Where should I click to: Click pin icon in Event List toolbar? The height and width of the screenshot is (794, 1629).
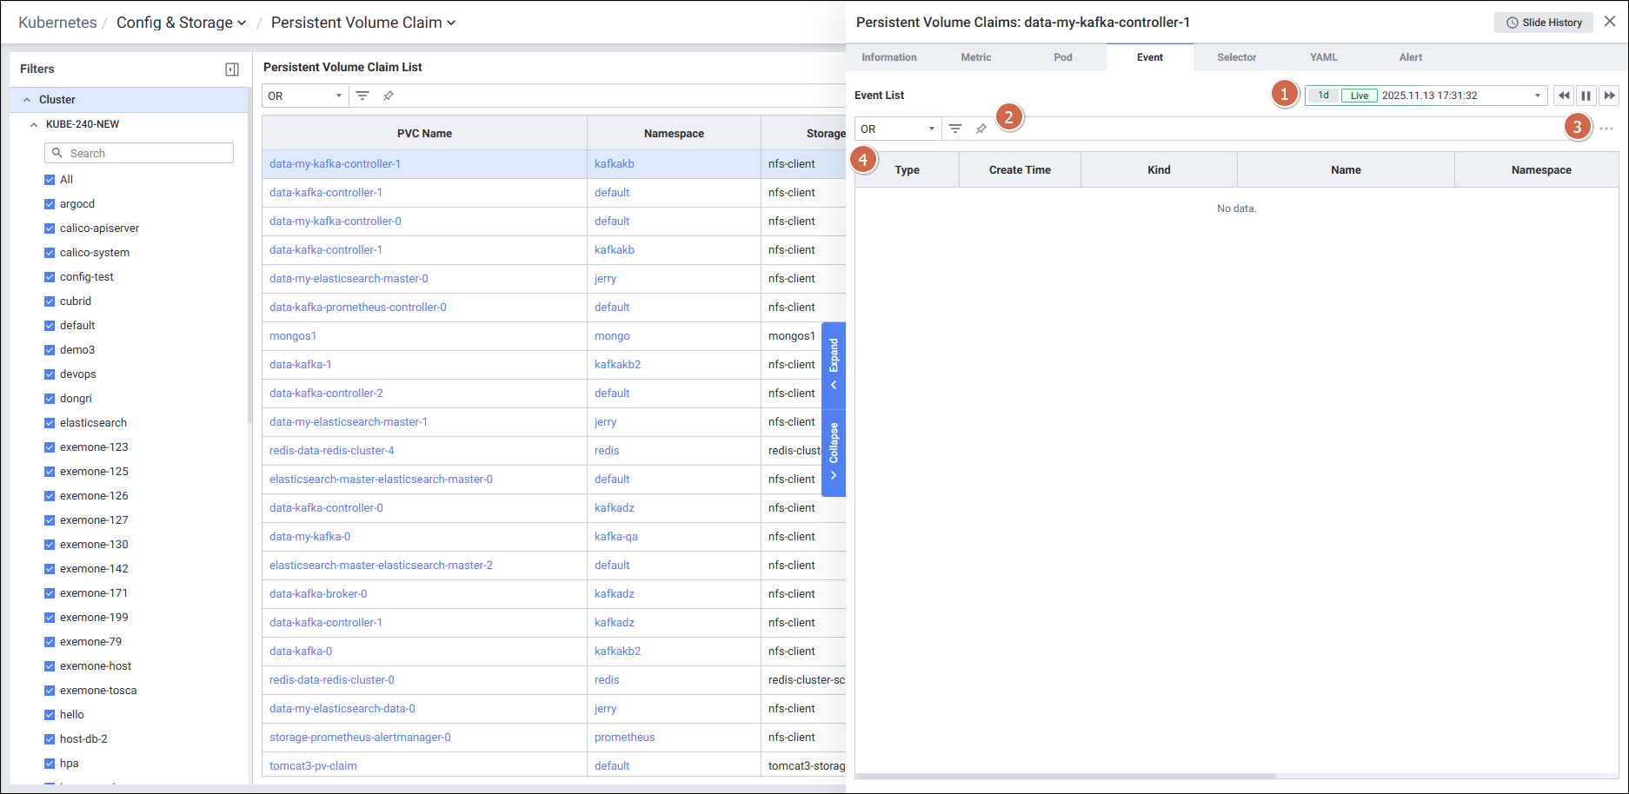pos(981,129)
